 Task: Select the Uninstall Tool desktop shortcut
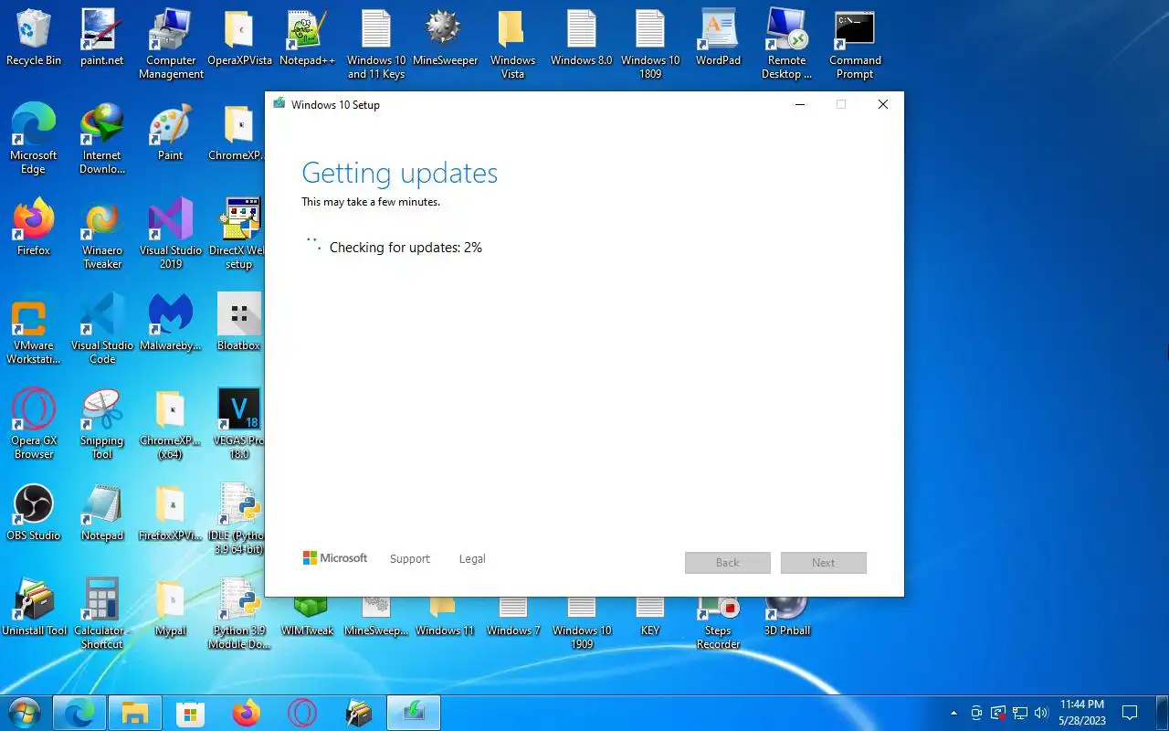click(x=34, y=608)
